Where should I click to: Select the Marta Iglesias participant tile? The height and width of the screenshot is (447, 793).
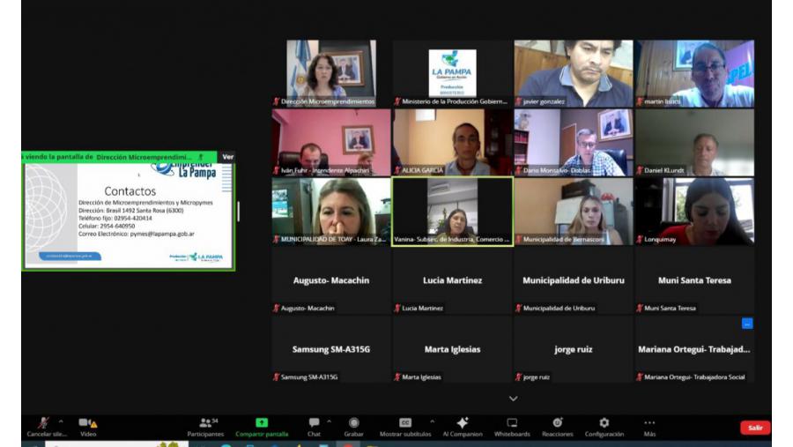452,349
